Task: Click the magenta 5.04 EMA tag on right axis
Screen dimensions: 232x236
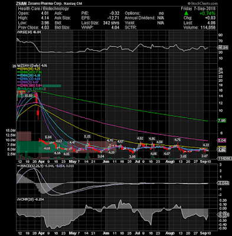Action: point(221,140)
